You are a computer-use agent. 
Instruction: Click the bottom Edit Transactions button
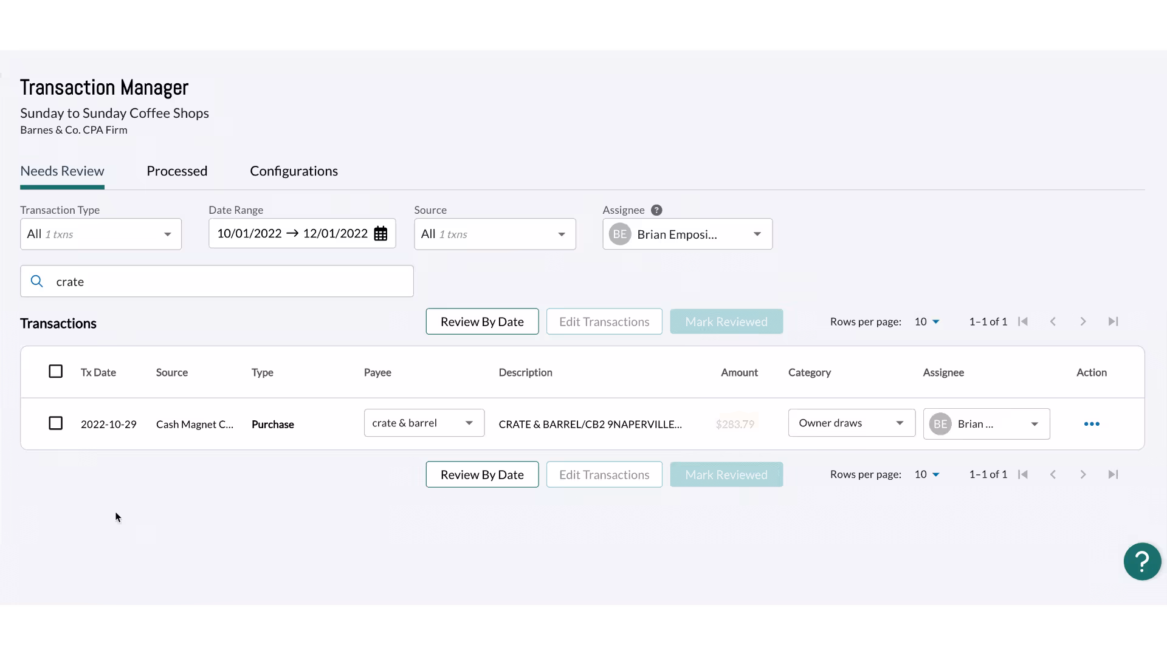point(604,474)
